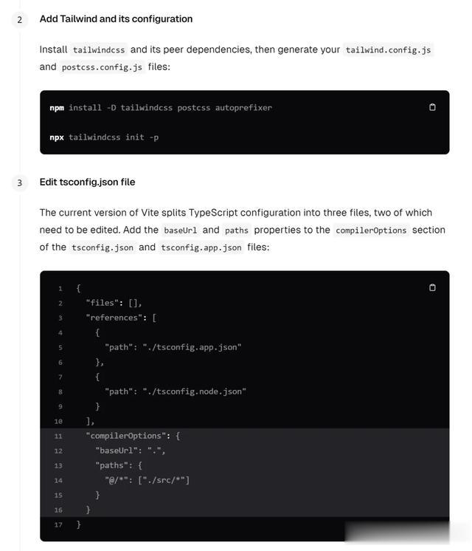
Task: Click the "@/*": ["./src/*"] code line
Action: coord(147,480)
